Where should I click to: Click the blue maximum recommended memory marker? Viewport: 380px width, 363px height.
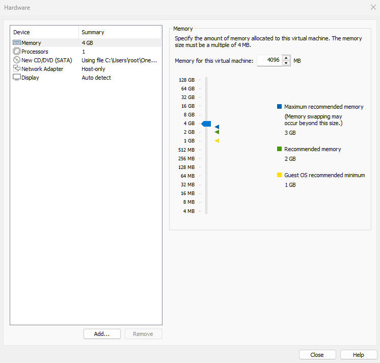click(x=217, y=127)
